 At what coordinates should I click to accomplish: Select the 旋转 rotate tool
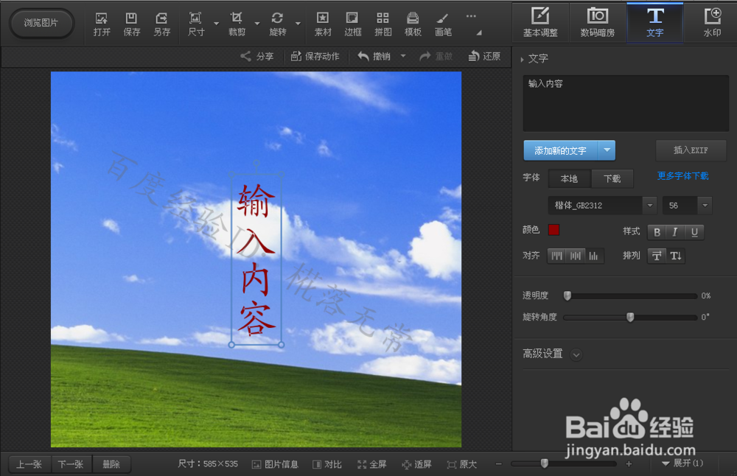(278, 24)
